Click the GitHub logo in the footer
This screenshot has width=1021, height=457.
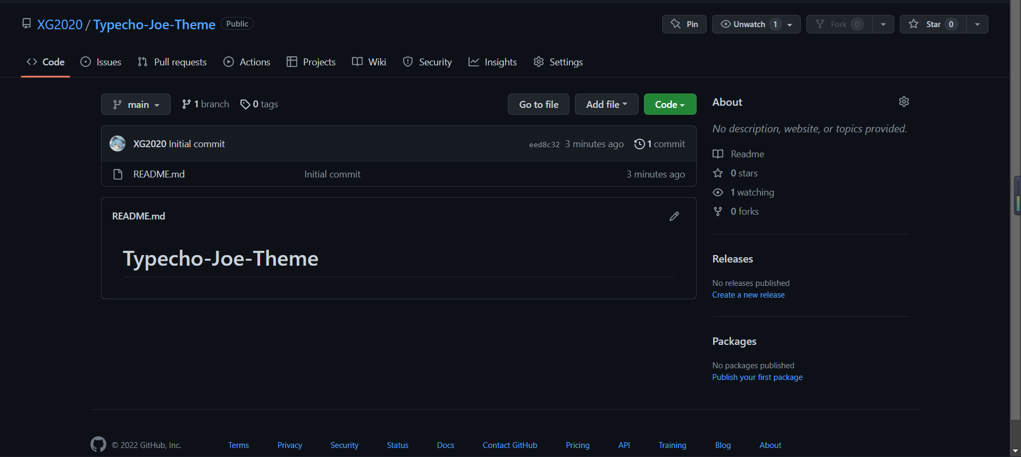[98, 444]
